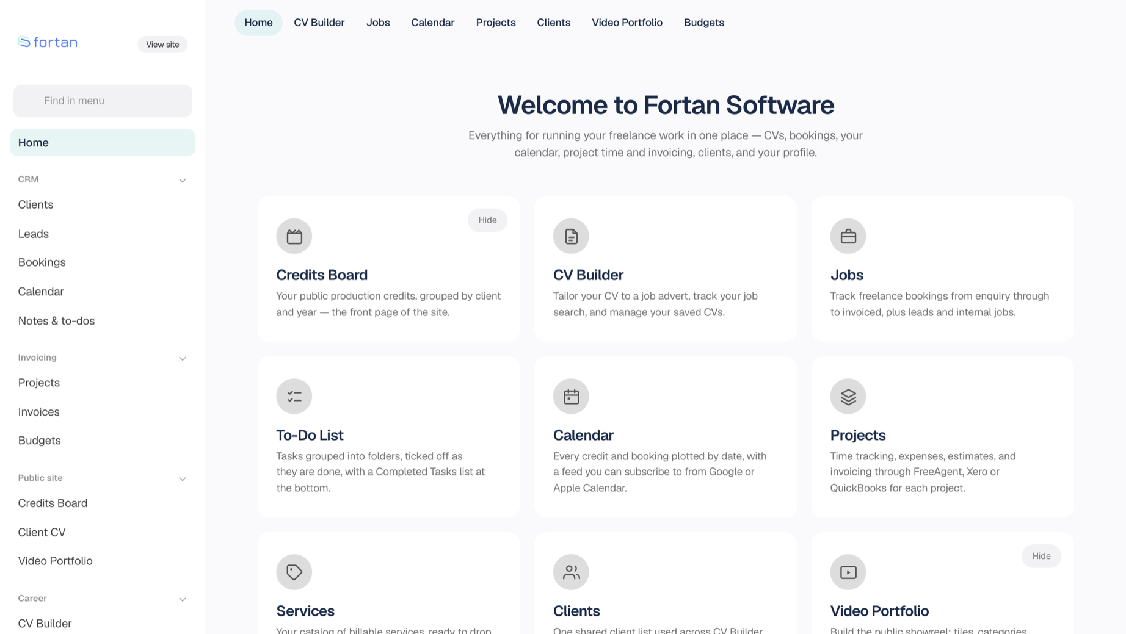
Task: Open the Clients top tab
Action: click(553, 23)
